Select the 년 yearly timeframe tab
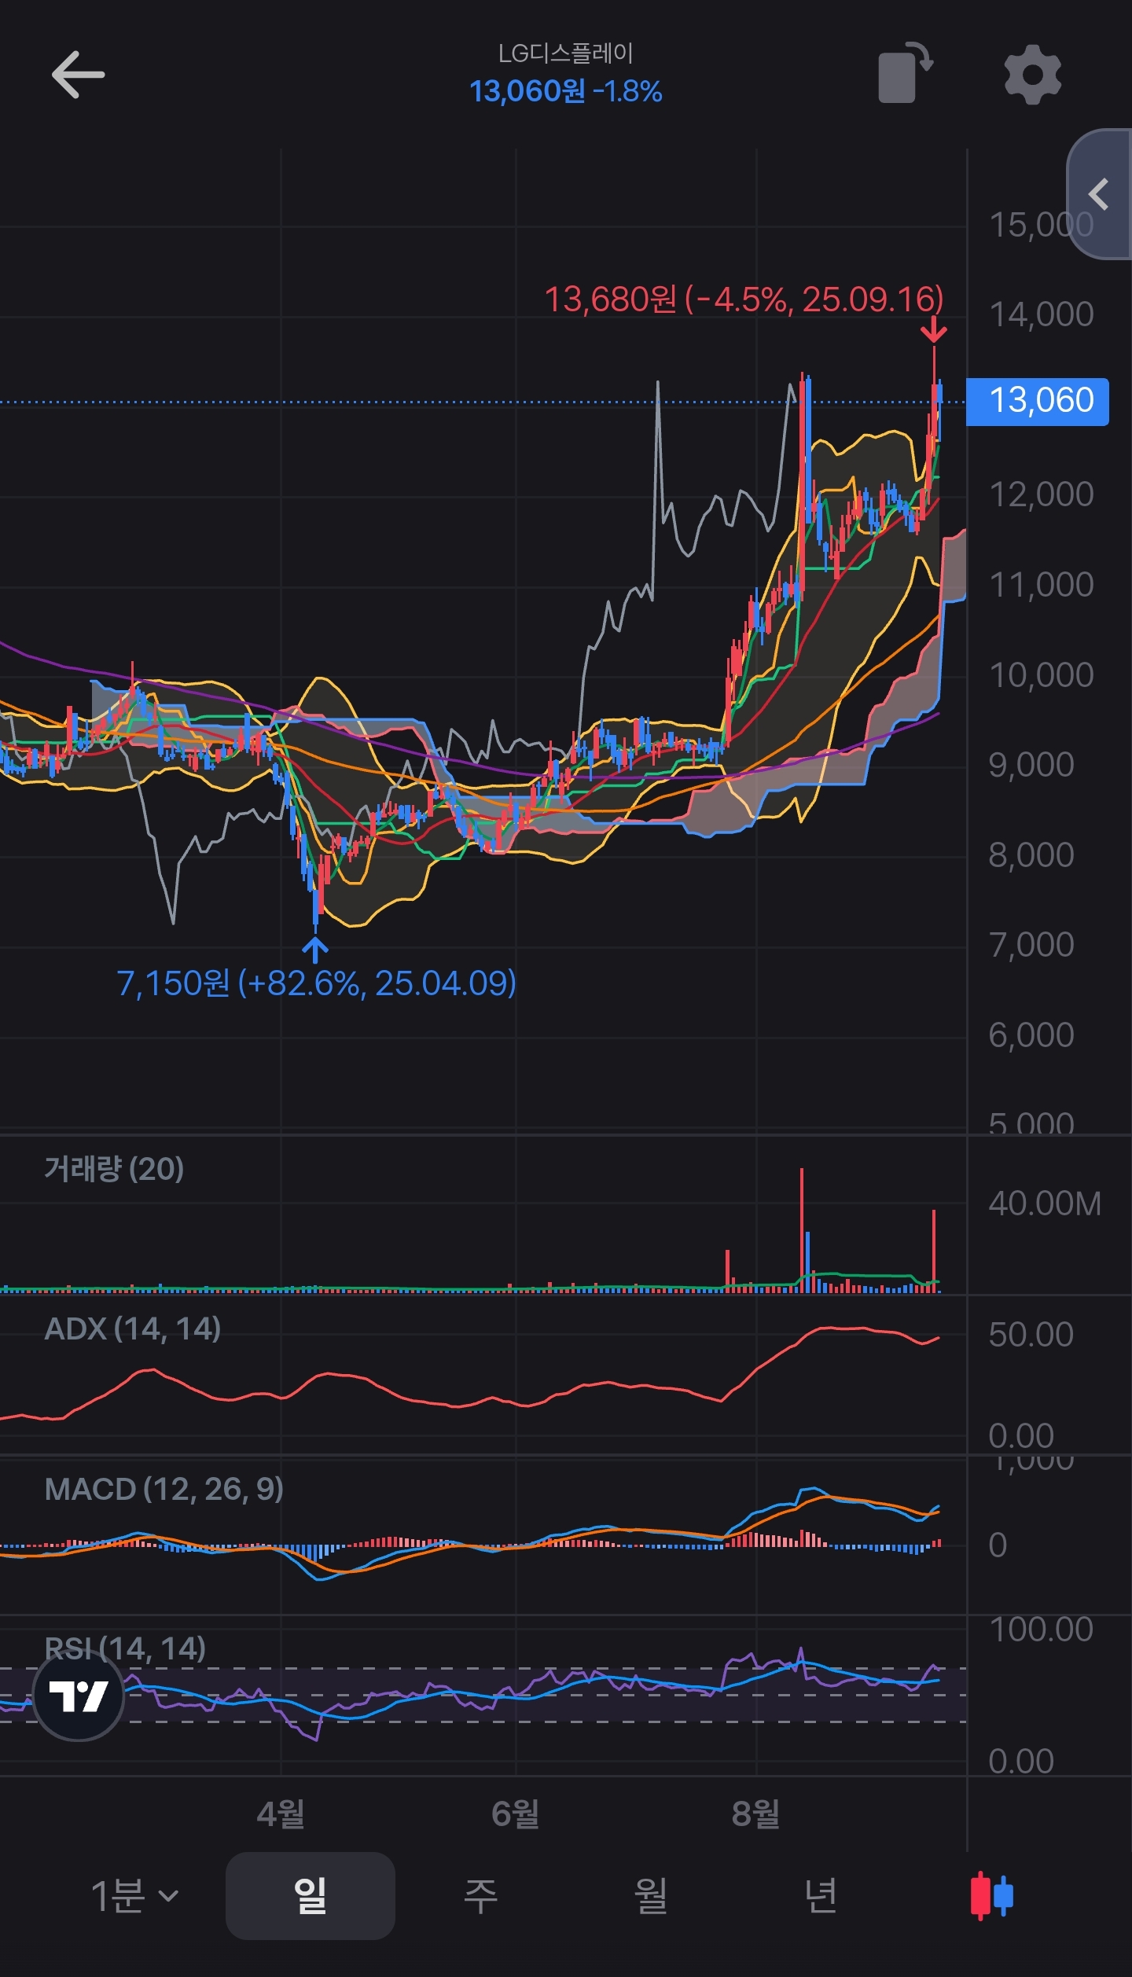This screenshot has height=1977, width=1132. click(821, 1895)
